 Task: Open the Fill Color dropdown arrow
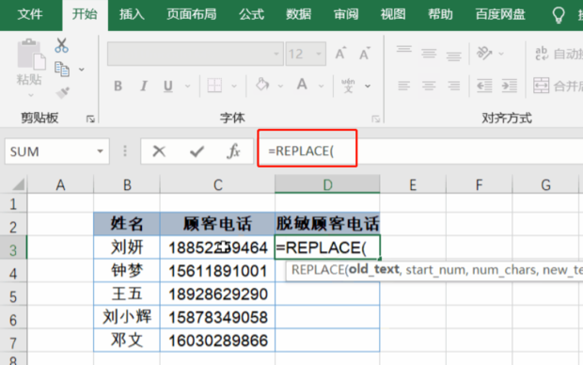tap(280, 87)
